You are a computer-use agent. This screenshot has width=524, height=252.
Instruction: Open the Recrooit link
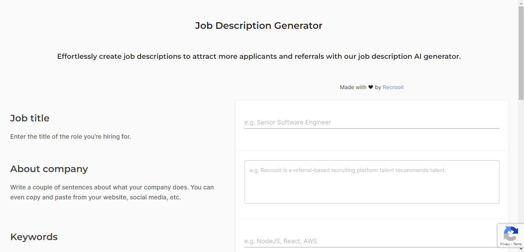[393, 87]
